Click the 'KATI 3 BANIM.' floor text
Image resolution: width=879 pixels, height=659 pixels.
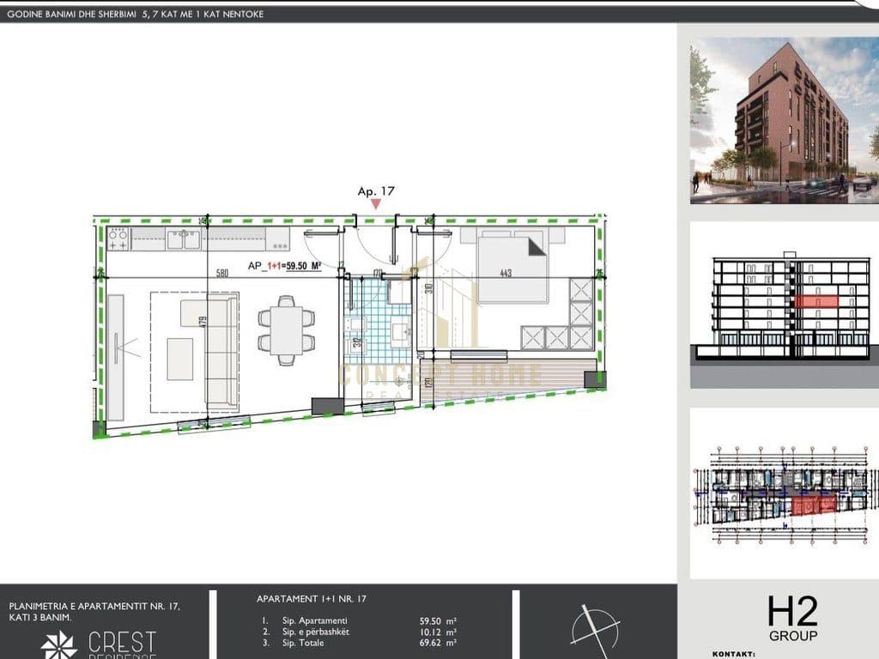(39, 618)
